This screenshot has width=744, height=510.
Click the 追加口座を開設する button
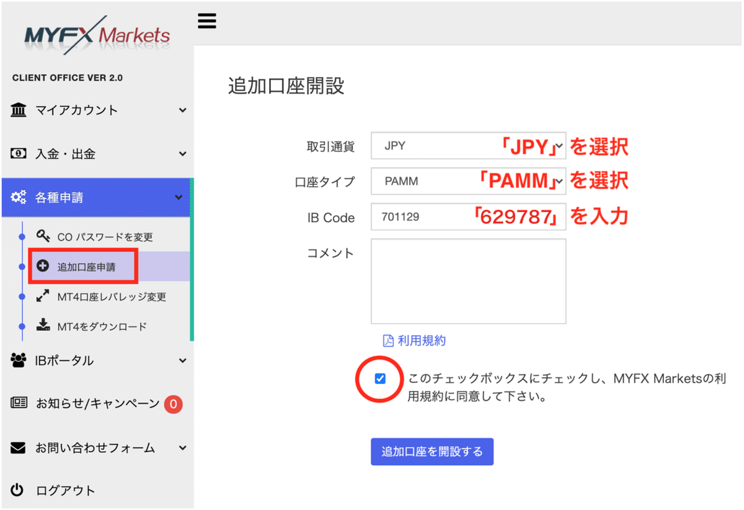432,452
